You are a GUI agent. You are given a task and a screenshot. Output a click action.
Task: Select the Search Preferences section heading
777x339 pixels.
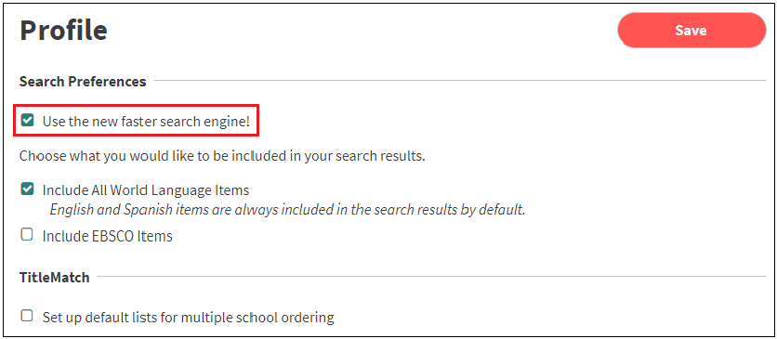[x=83, y=81]
